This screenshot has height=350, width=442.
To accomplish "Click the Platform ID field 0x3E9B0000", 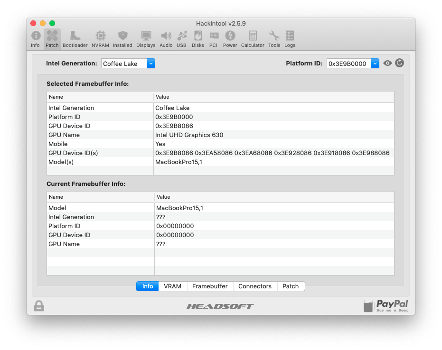I will click(x=348, y=64).
